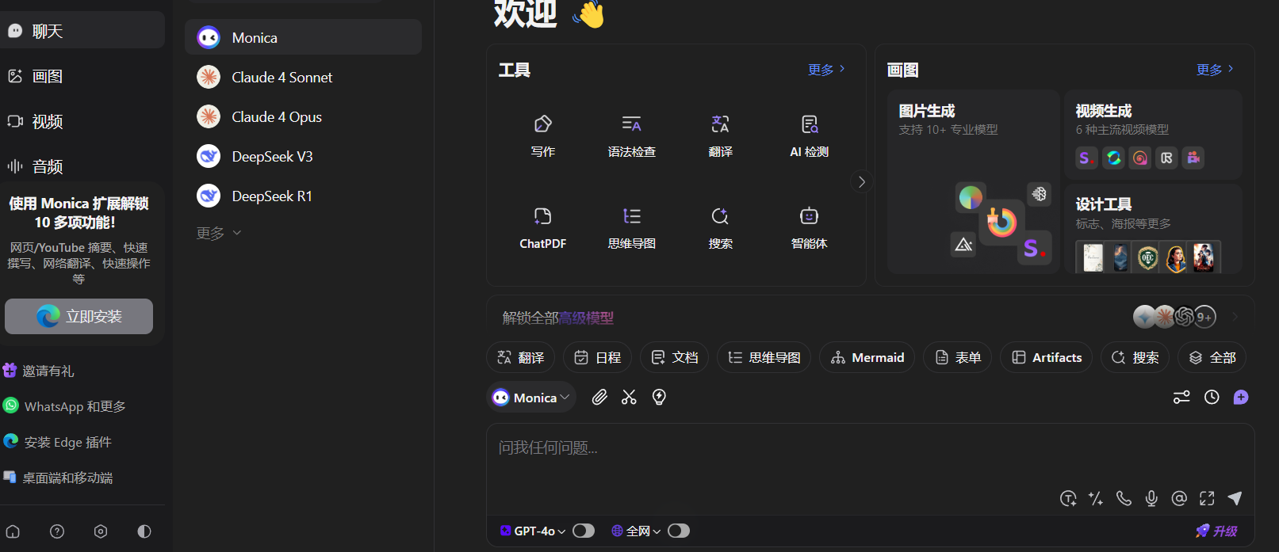
Task: Click the @ mention icon
Action: (x=1179, y=498)
